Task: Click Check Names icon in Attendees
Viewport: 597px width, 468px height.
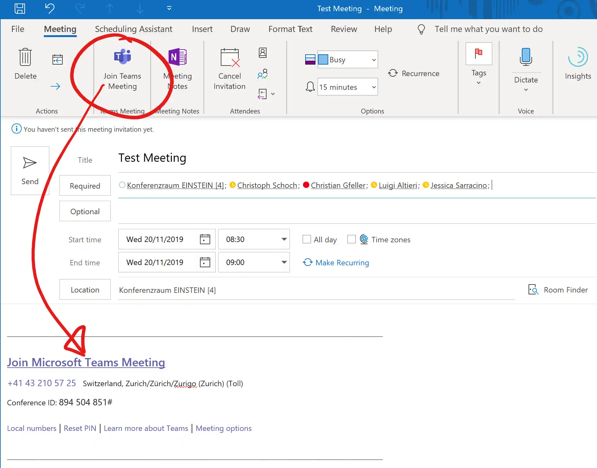Action: pyautogui.click(x=263, y=74)
